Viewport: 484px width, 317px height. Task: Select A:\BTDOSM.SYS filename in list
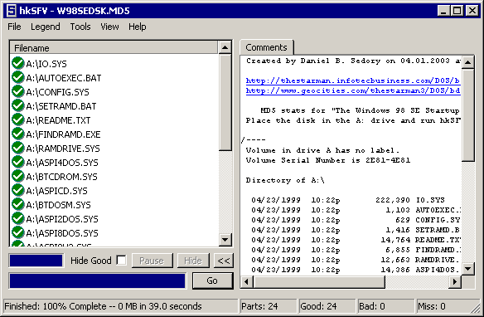(x=58, y=205)
